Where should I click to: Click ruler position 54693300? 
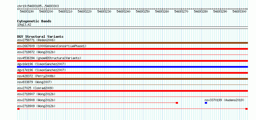[239, 11]
